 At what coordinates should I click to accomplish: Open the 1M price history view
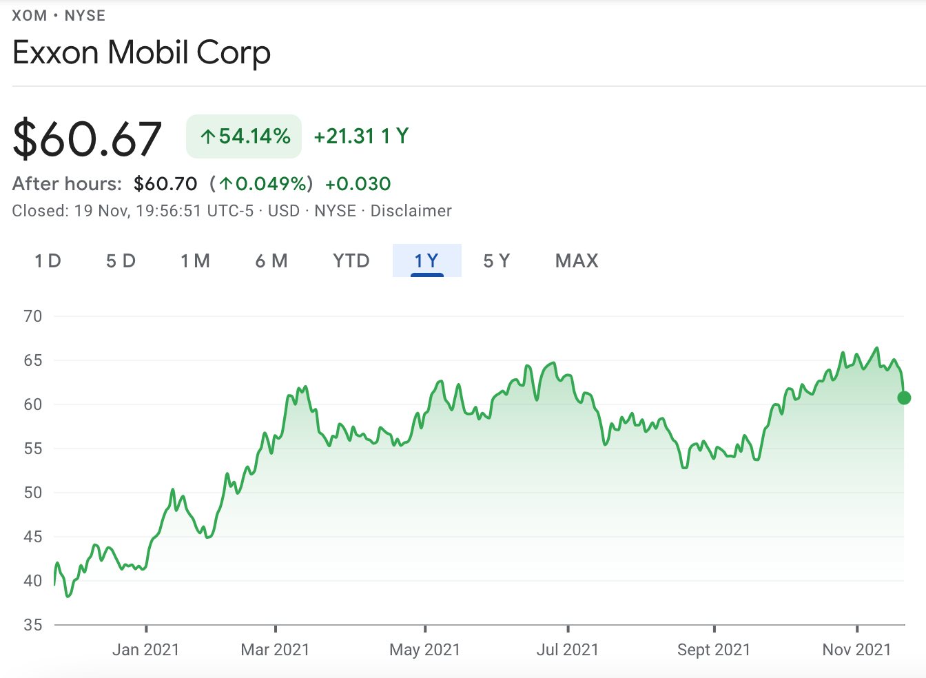[195, 260]
